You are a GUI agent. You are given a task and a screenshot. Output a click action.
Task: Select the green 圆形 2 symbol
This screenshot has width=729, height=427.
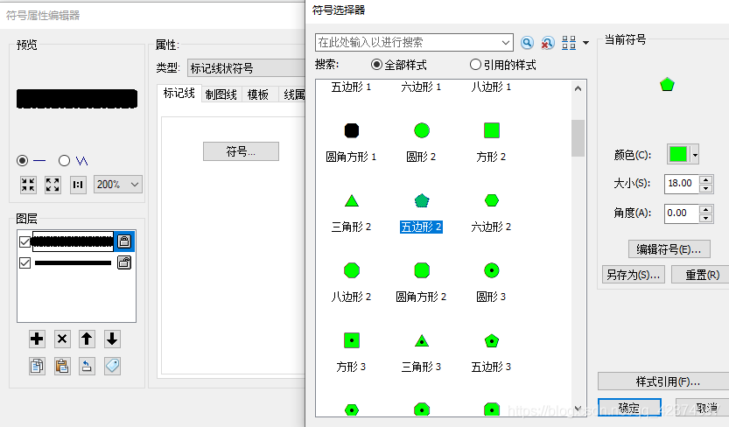(422, 130)
